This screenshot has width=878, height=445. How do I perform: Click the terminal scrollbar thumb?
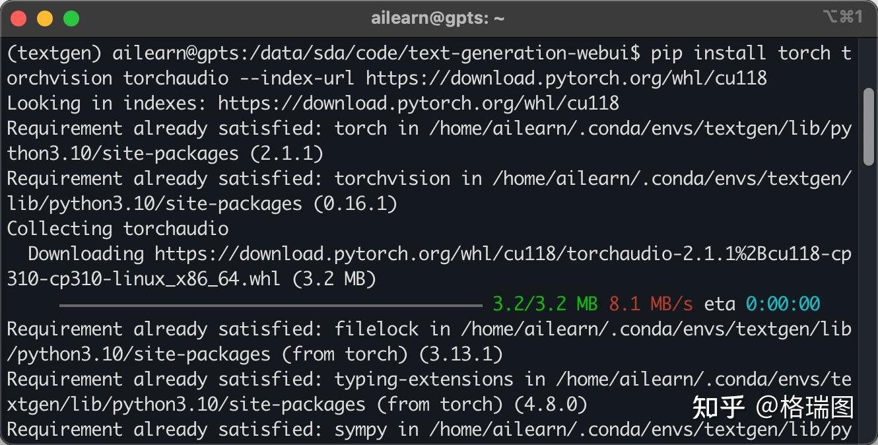click(x=869, y=125)
